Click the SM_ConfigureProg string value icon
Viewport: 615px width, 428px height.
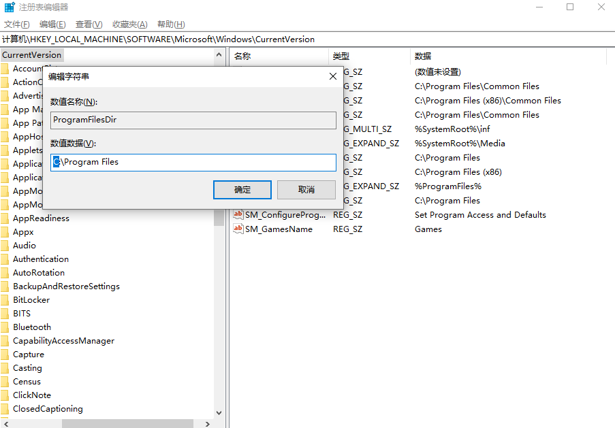[x=238, y=215]
